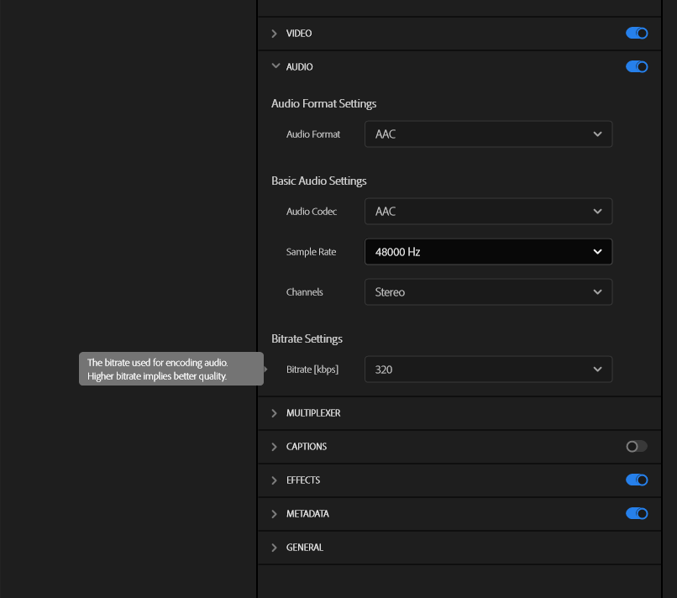Click the GENERAL section header label
Screen dimensions: 677x598
tap(305, 548)
